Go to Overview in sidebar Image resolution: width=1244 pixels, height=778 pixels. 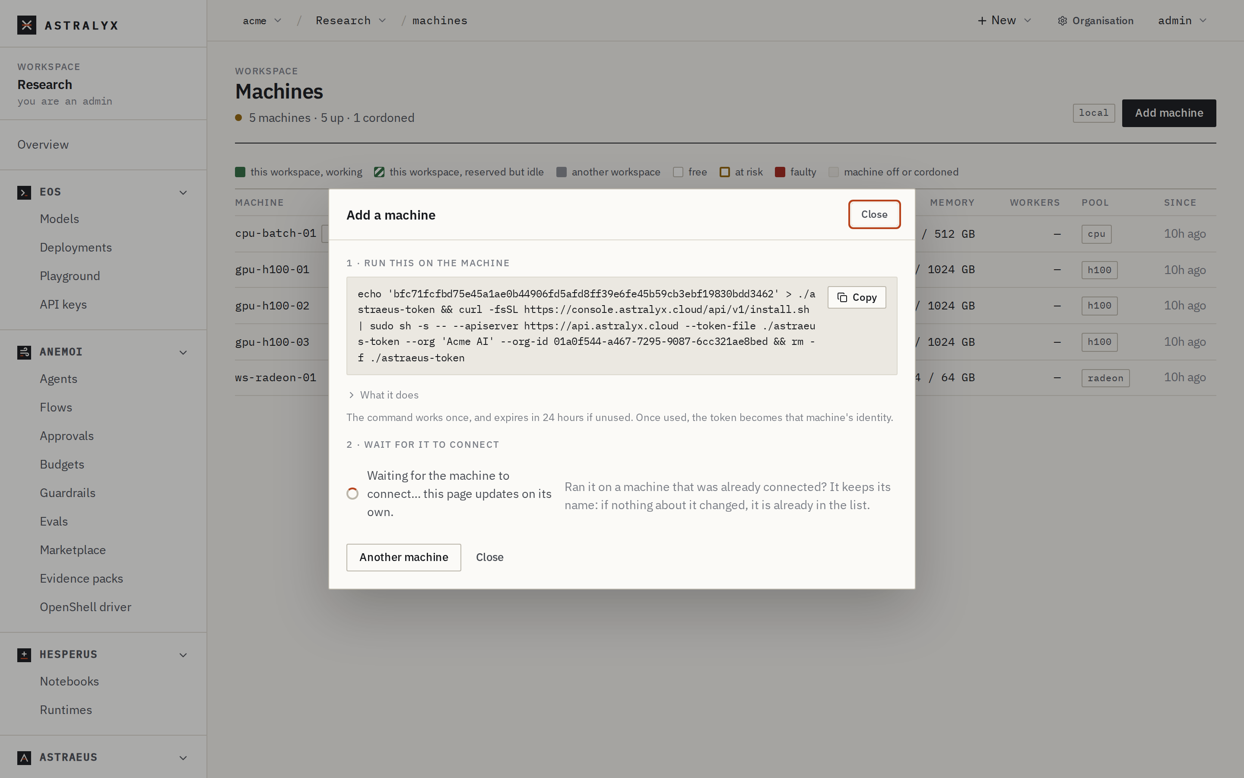(x=43, y=145)
